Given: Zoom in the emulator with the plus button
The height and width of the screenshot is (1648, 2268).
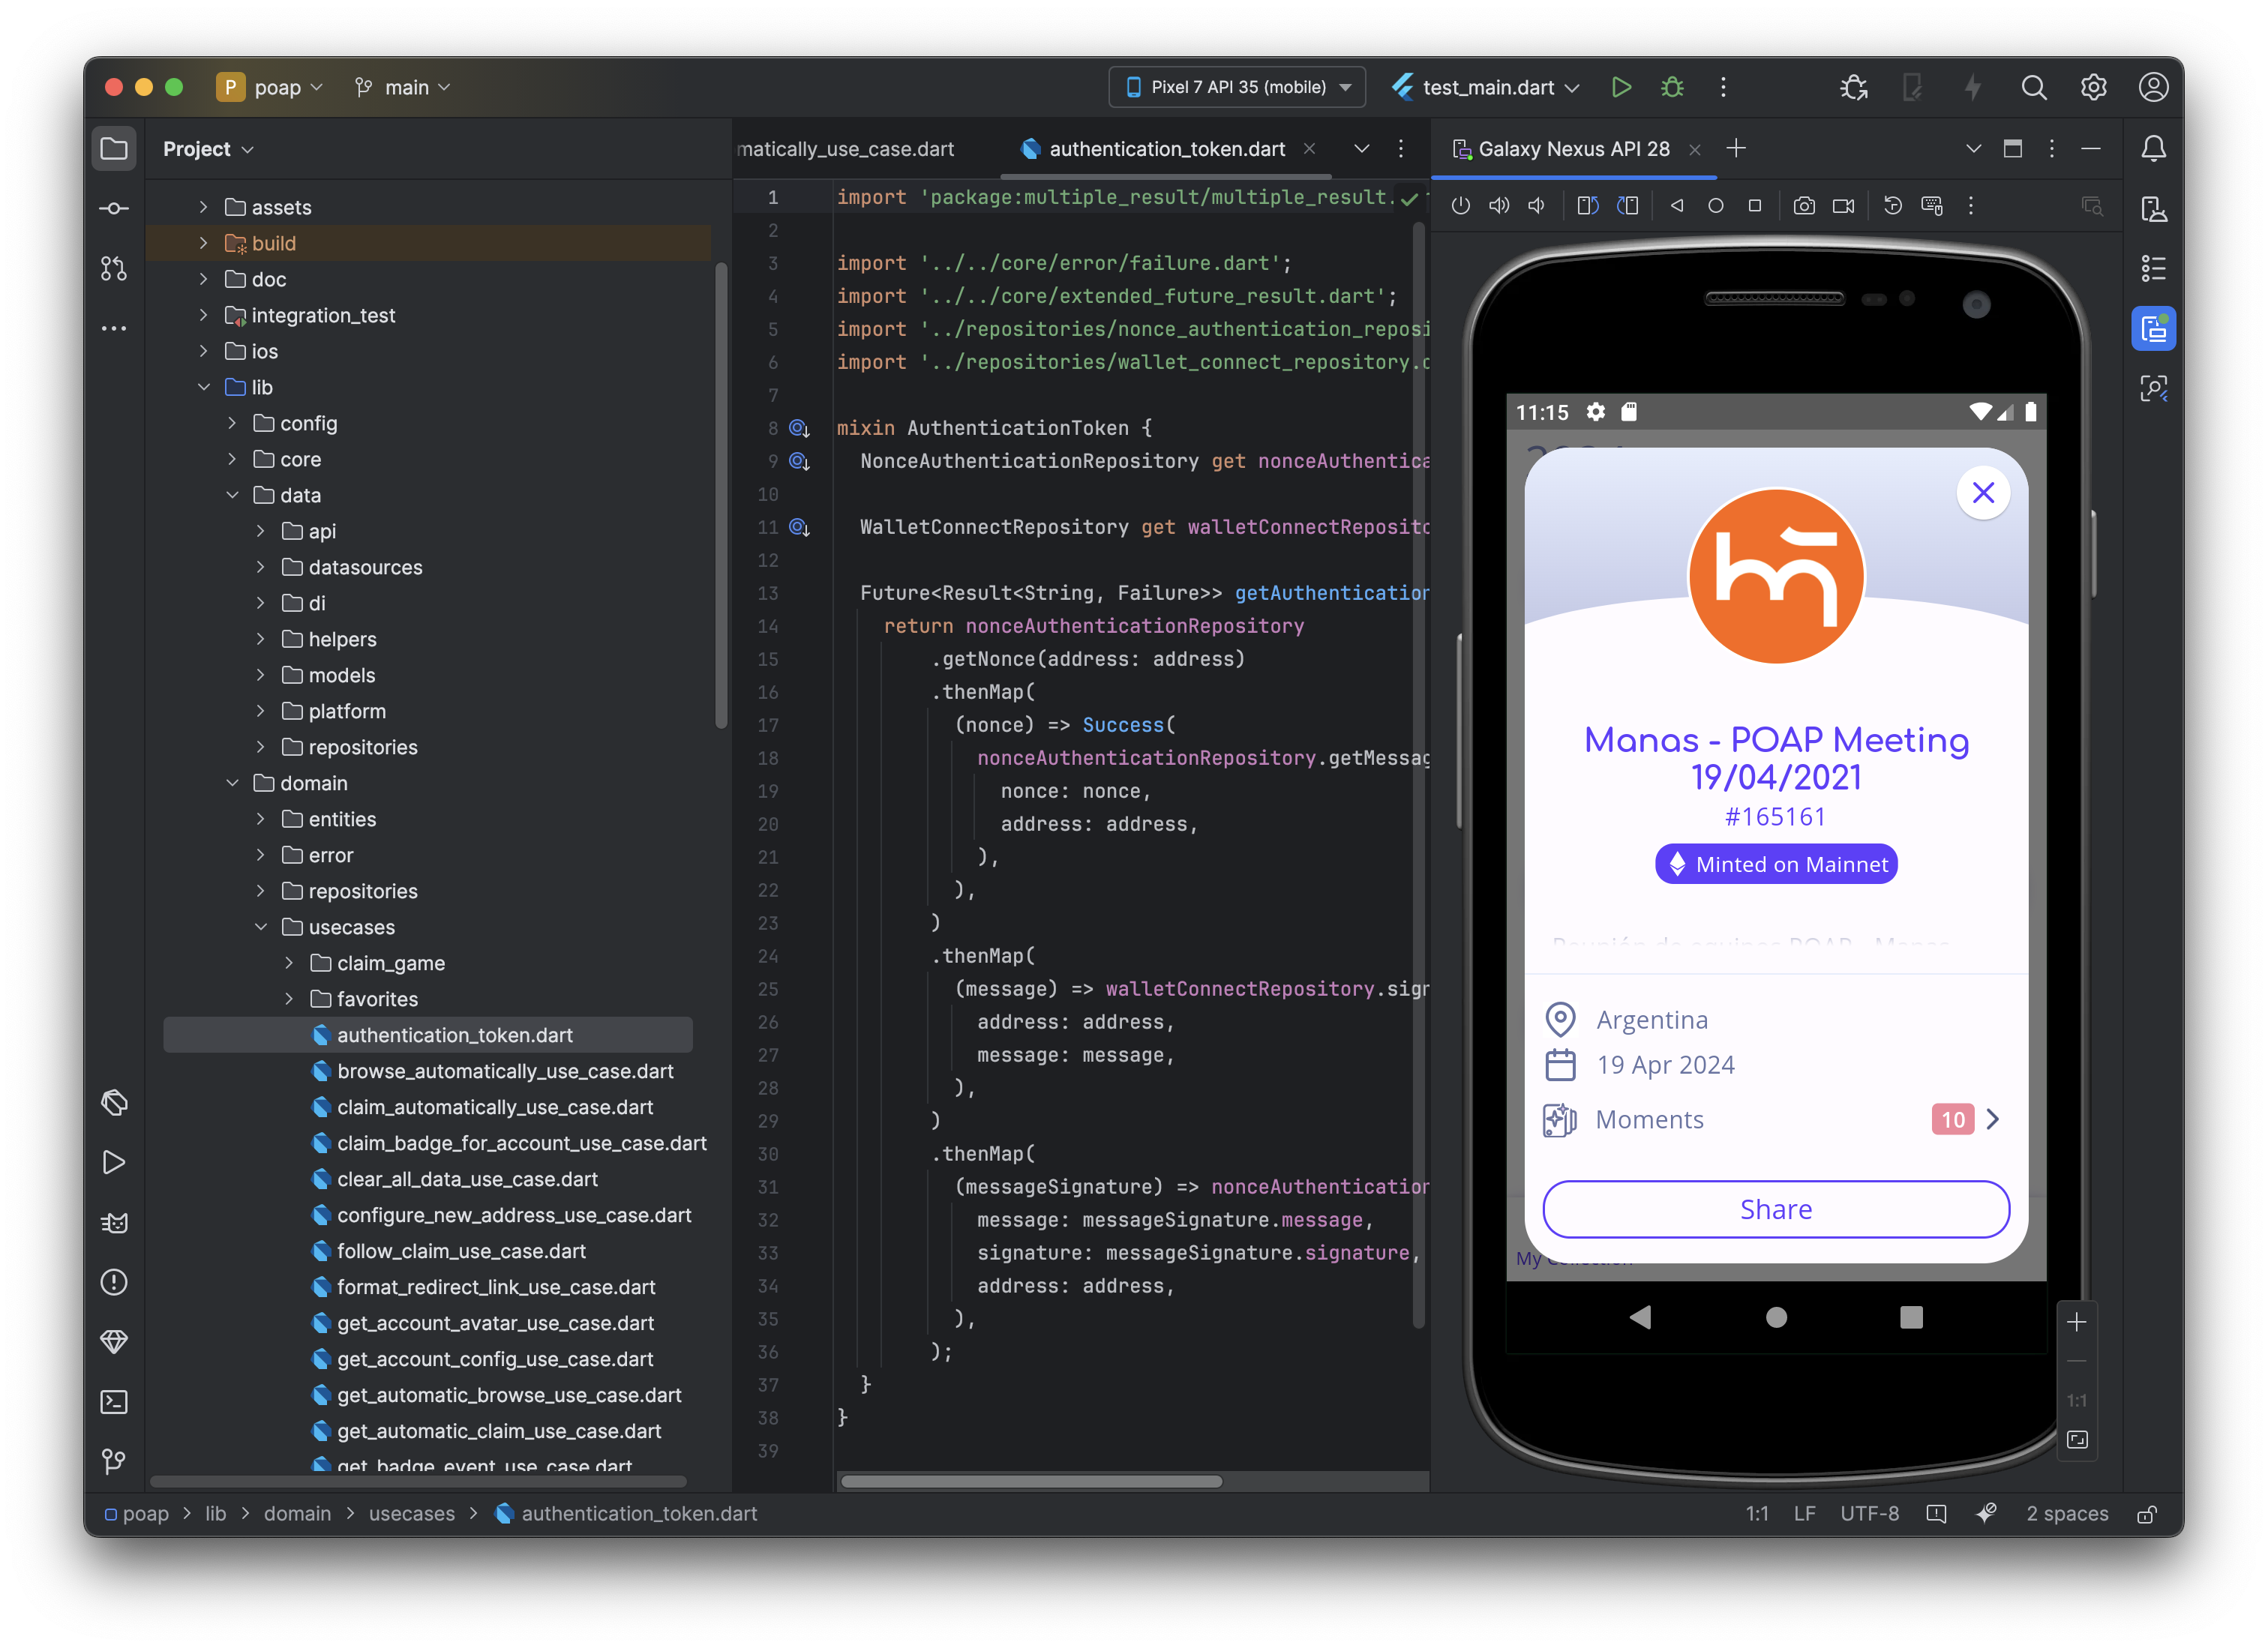Looking at the screenshot, I should click(x=2076, y=1322).
